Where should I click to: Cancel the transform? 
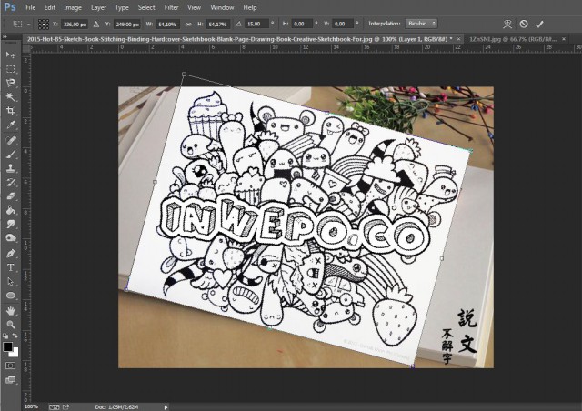pyautogui.click(x=522, y=23)
